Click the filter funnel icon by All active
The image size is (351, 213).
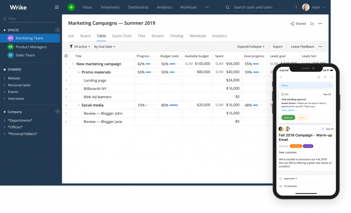(71, 46)
